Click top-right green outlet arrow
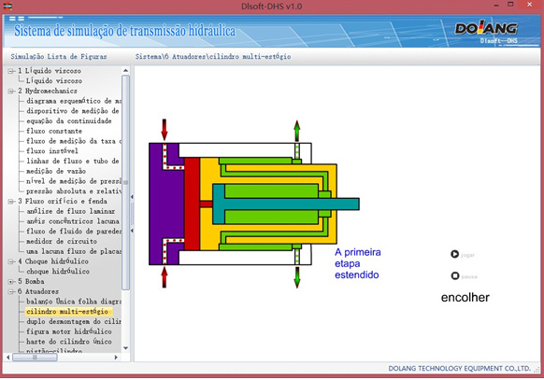Image resolution: width=544 pixels, height=380 pixels. tap(297, 131)
